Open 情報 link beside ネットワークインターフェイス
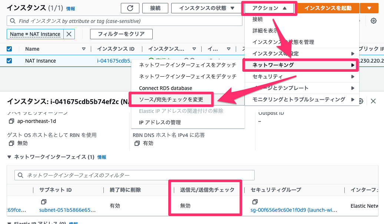Viewport: 384px width, 224px height. point(102,157)
